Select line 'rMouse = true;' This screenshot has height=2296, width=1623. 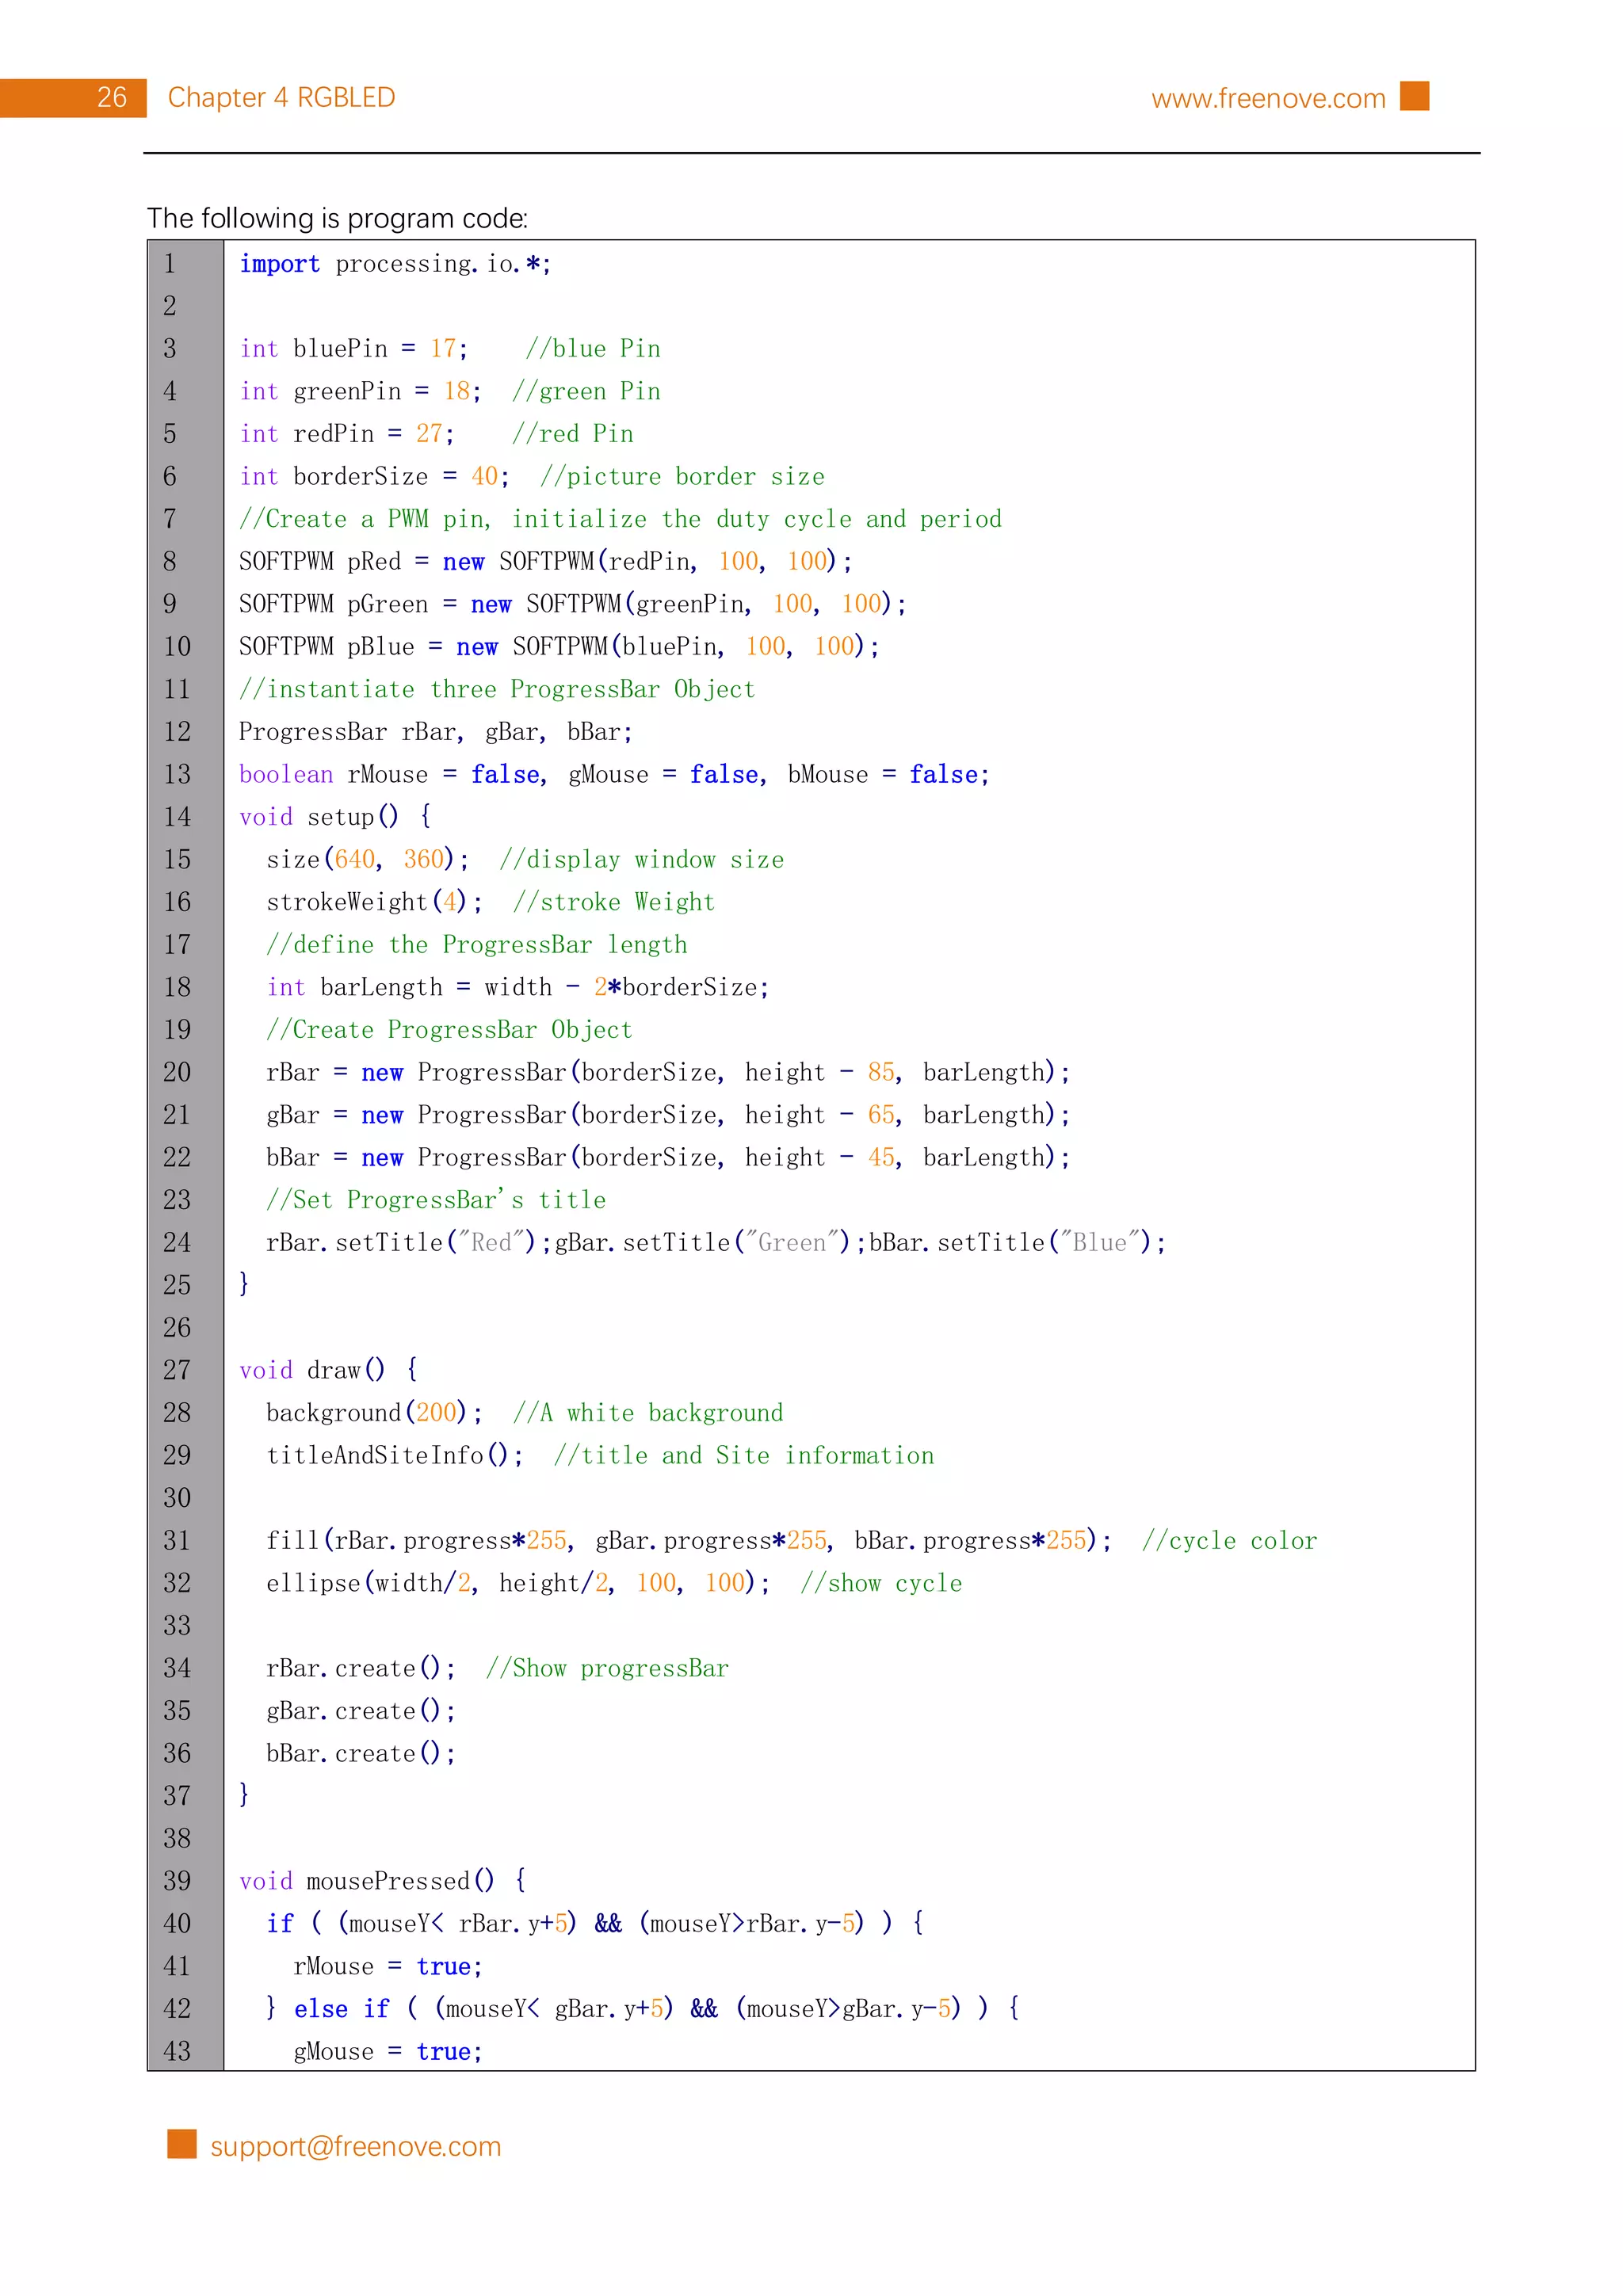point(388,1966)
